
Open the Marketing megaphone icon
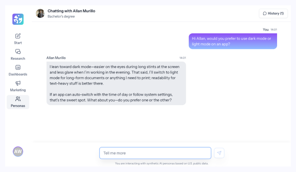pos(18,83)
